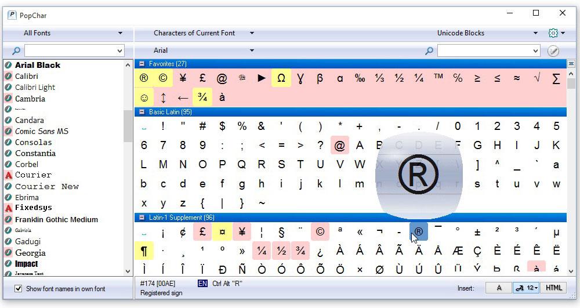Toggle favorite marker on Cambria font
The height and width of the screenshot is (308, 580).
[8, 99]
